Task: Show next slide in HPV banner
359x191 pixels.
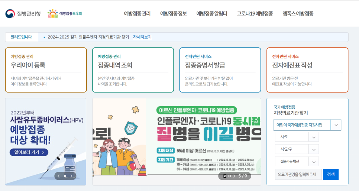Action: click(71, 176)
